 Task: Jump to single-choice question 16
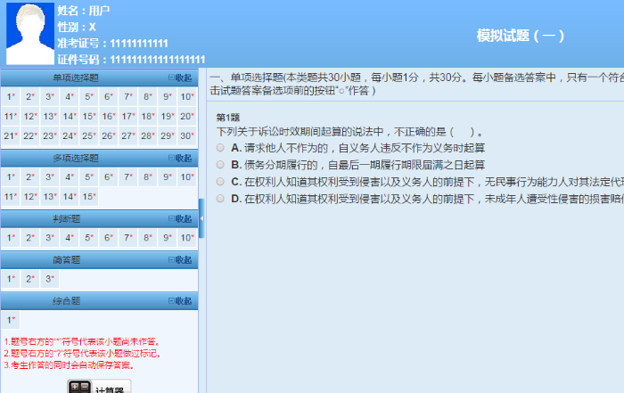click(x=109, y=117)
